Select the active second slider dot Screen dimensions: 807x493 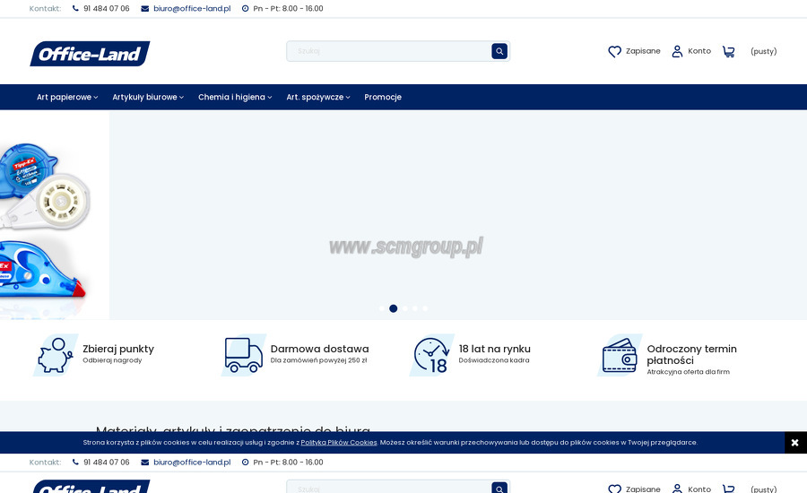(x=394, y=308)
